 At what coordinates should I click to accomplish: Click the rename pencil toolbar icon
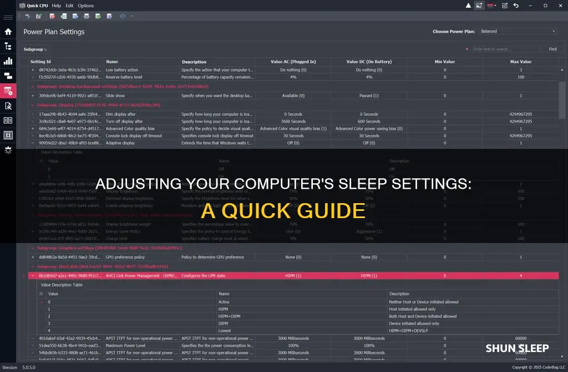(28, 16)
